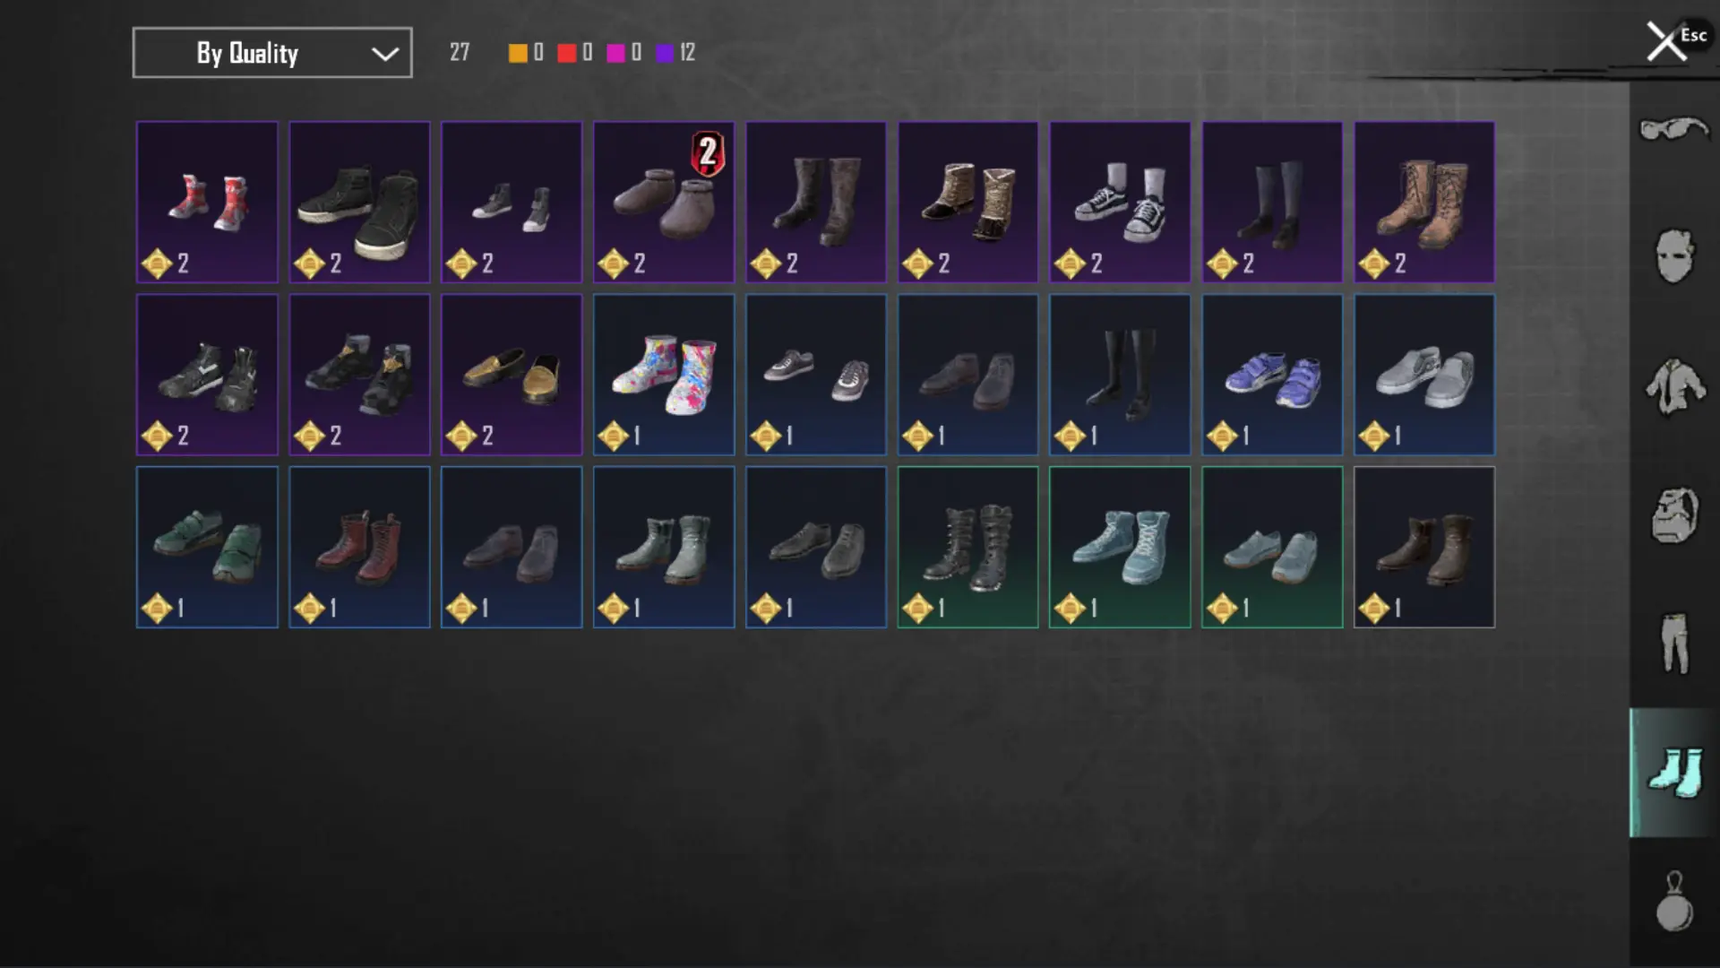Open the face mask category icon
The height and width of the screenshot is (968, 1720).
(1674, 257)
